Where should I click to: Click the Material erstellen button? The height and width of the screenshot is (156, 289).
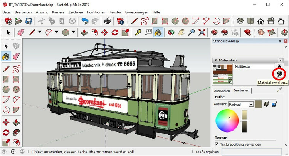(x=279, y=74)
